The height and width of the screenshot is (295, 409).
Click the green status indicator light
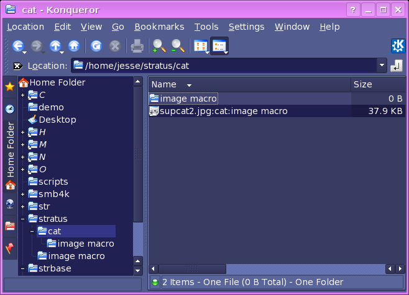point(155,282)
